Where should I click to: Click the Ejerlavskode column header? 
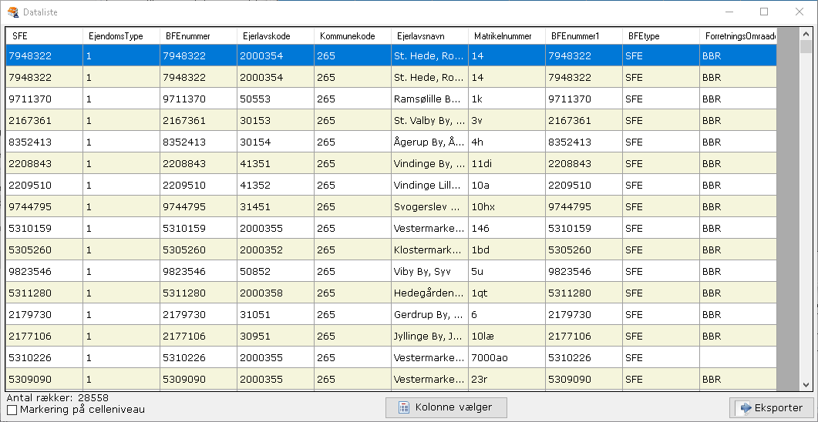(274, 36)
